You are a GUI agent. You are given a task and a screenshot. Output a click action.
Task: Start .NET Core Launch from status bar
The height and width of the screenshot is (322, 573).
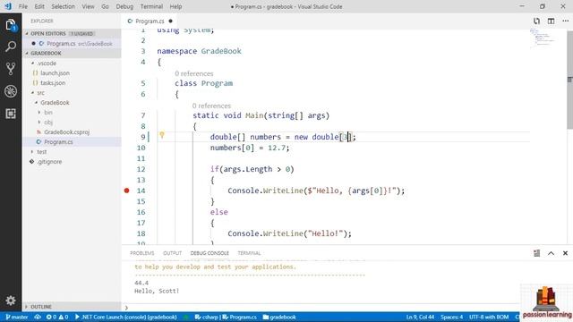(x=125, y=317)
